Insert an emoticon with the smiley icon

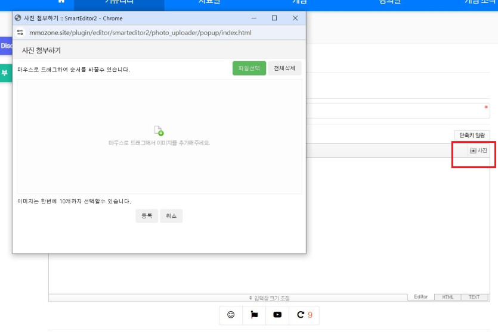tap(231, 315)
